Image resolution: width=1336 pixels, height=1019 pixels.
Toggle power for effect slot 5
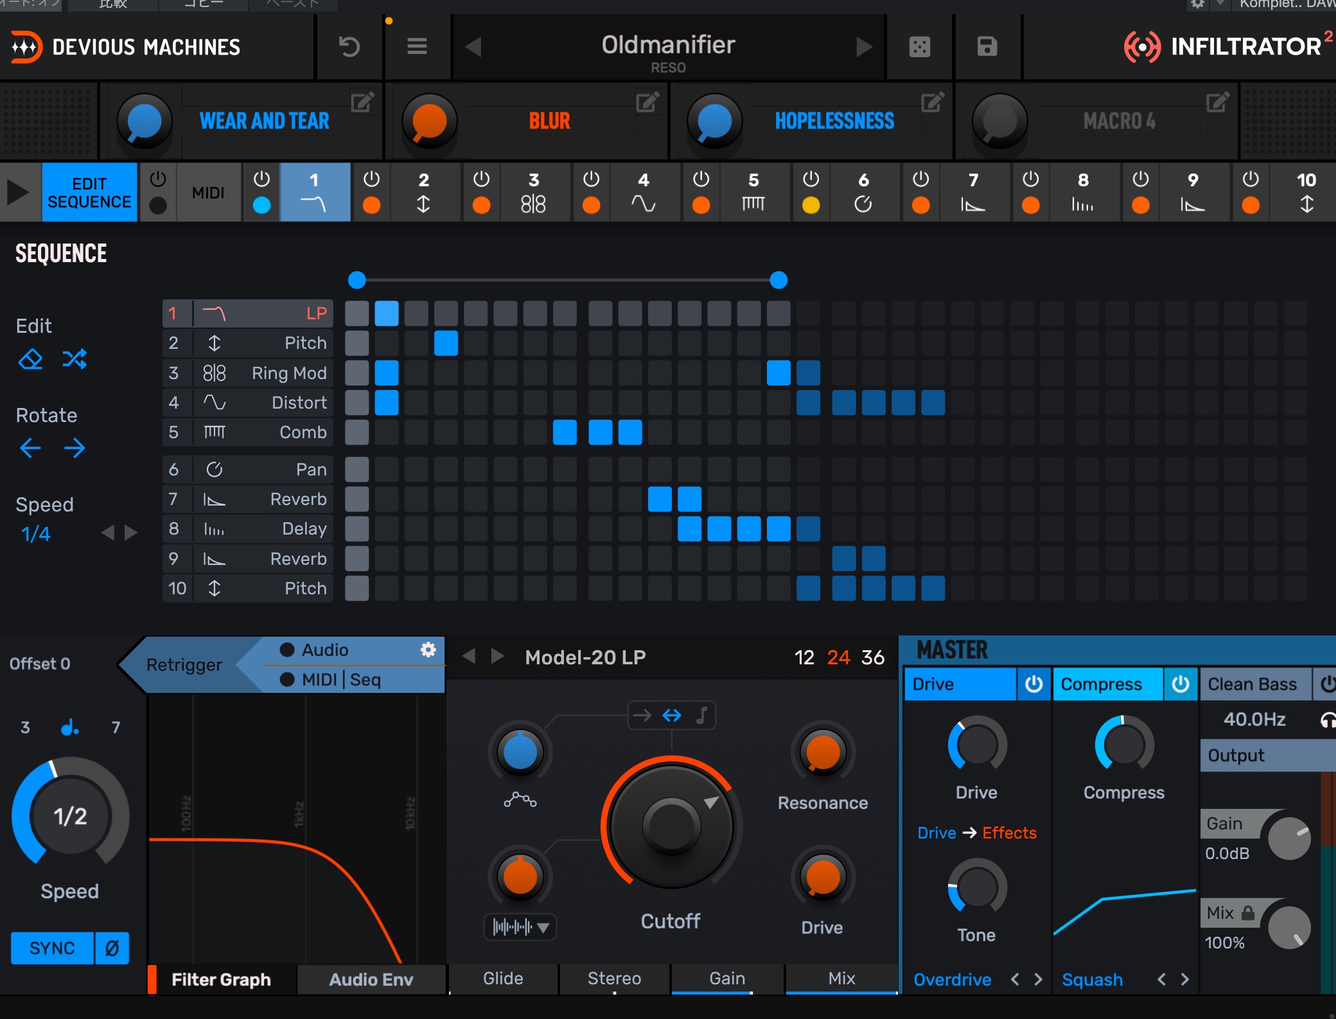(x=701, y=179)
